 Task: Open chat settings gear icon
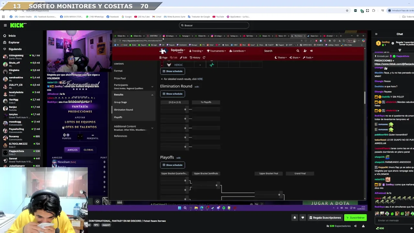(411, 228)
